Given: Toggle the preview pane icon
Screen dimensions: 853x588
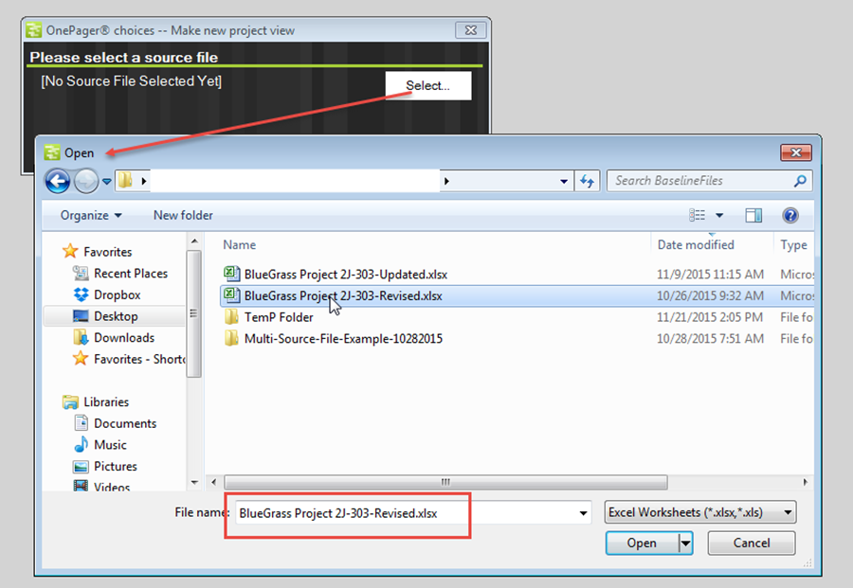Looking at the screenshot, I should pyautogui.click(x=753, y=215).
